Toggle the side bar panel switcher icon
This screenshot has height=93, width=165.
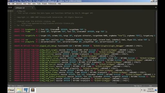coord(10,86)
